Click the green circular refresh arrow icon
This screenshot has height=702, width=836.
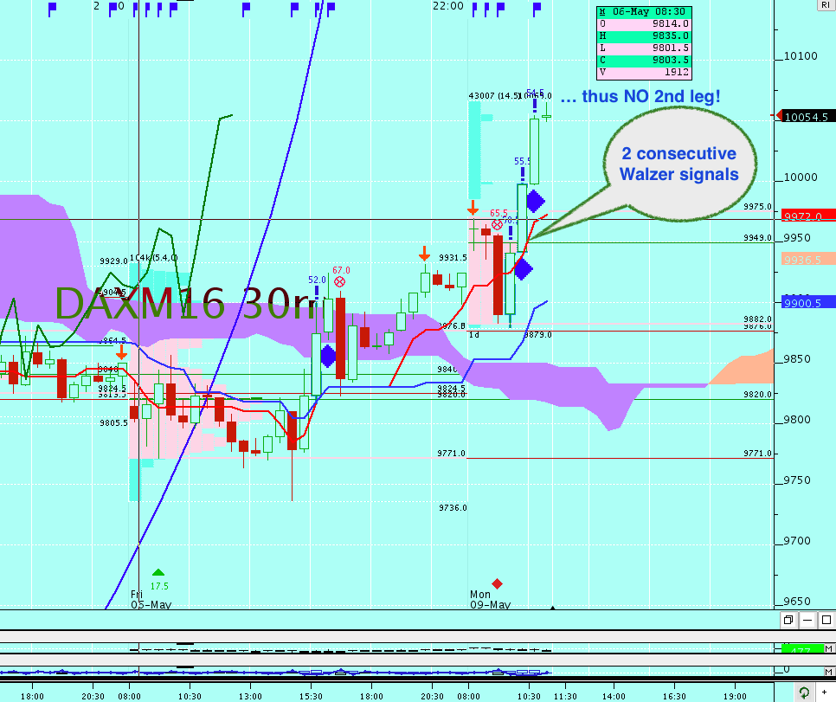pyautogui.click(x=803, y=692)
